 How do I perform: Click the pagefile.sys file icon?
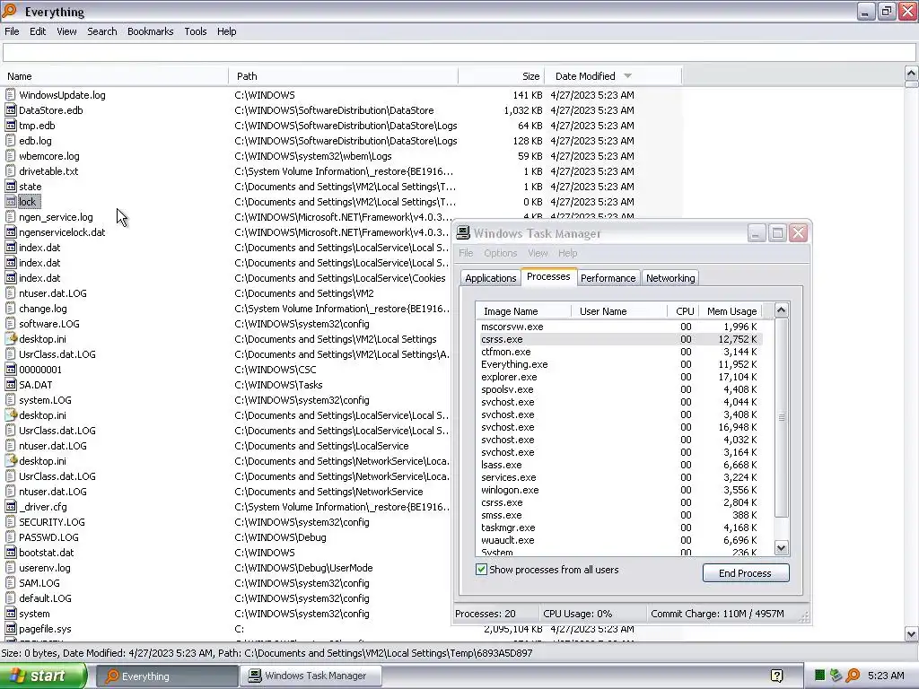point(10,629)
